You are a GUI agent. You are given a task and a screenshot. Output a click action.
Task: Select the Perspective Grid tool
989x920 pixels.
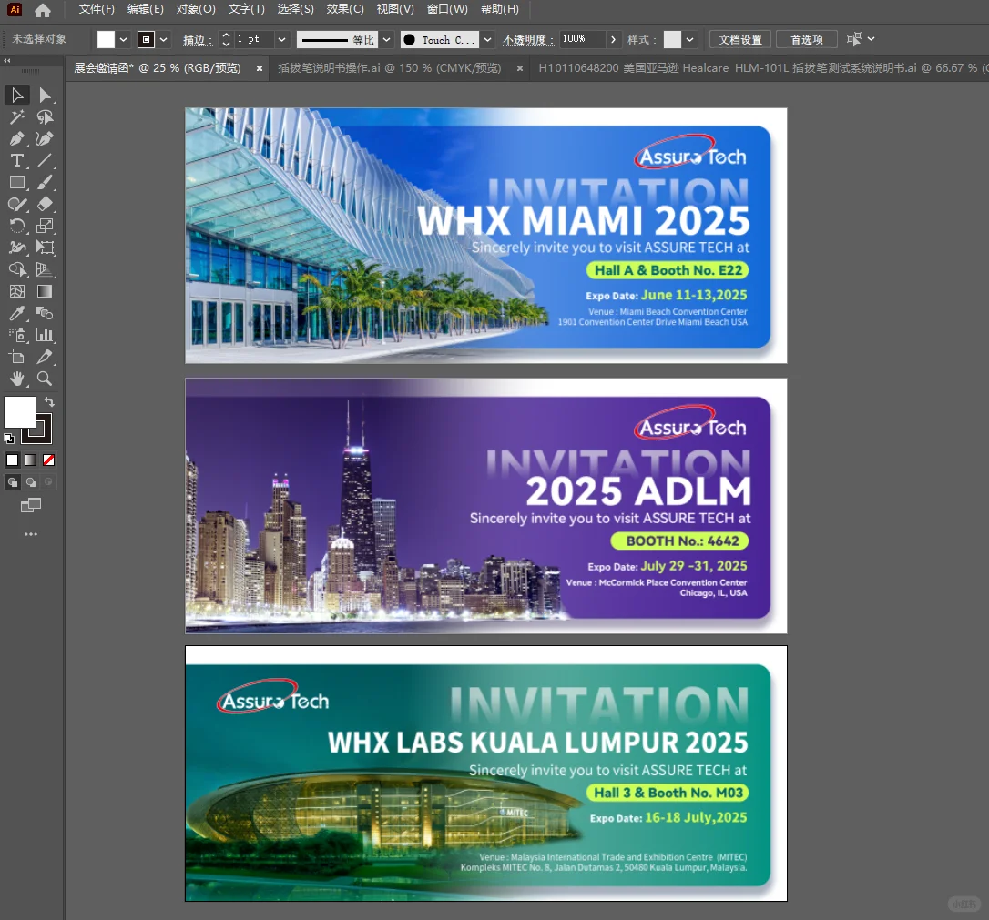coord(44,269)
